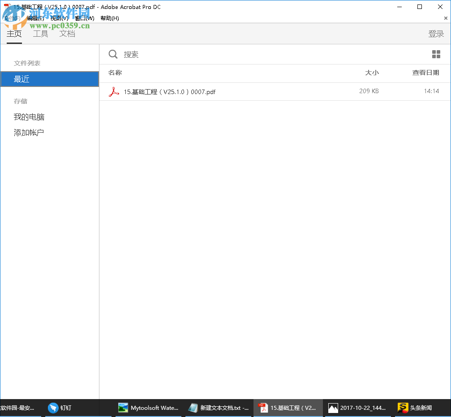This screenshot has width=451, height=417.
Task: Switch to the 工具 tab
Action: click(40, 33)
